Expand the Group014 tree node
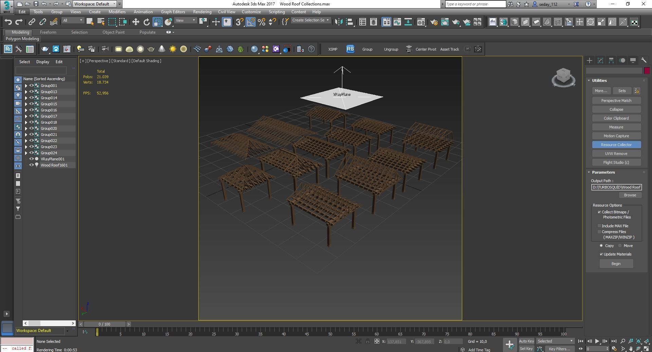Screen dimensions: 652x352 [x=26, y=98]
